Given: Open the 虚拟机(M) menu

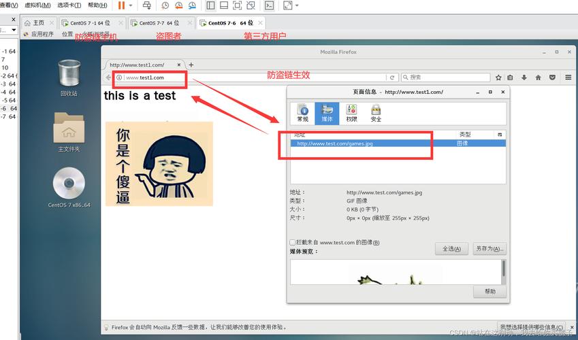Looking at the screenshot, I should [37, 5].
